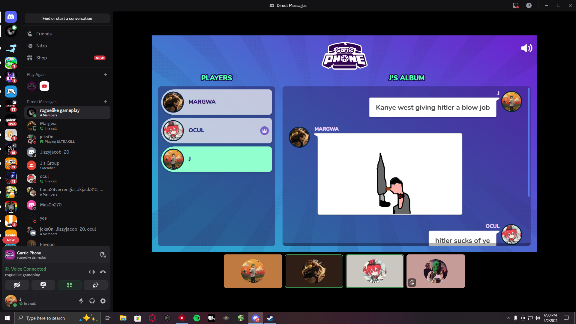The image size is (576, 324).
Task: Create a new direct message
Action: [106, 102]
